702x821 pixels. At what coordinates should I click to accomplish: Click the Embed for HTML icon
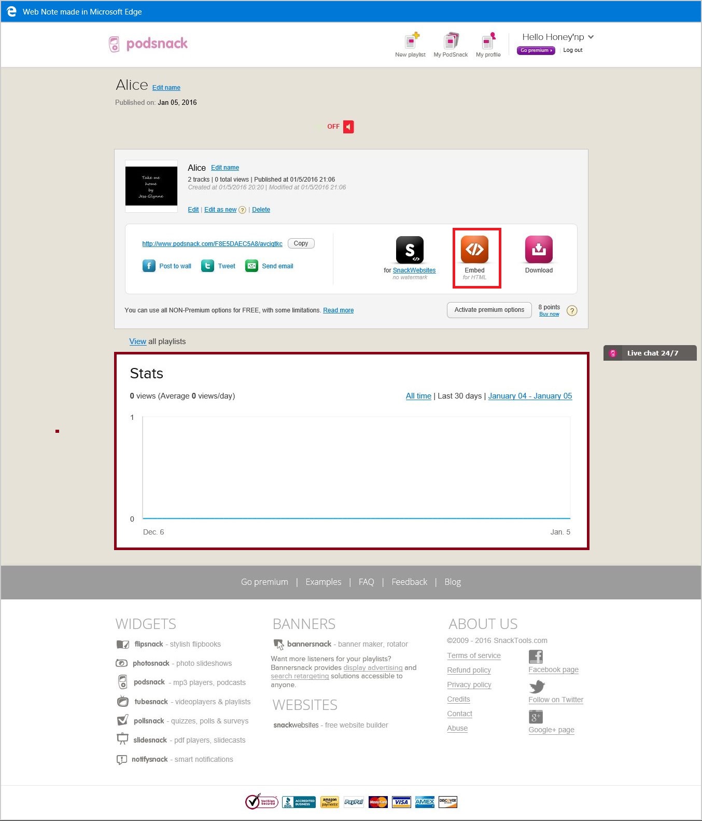pos(474,250)
